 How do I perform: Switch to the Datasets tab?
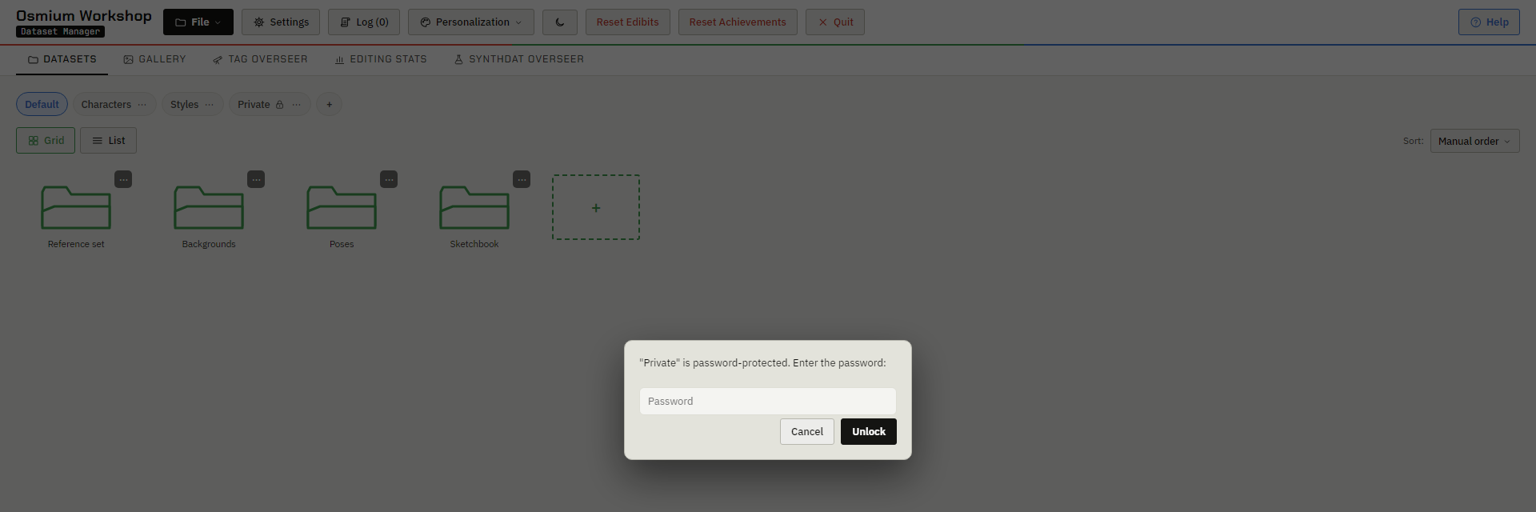62,59
